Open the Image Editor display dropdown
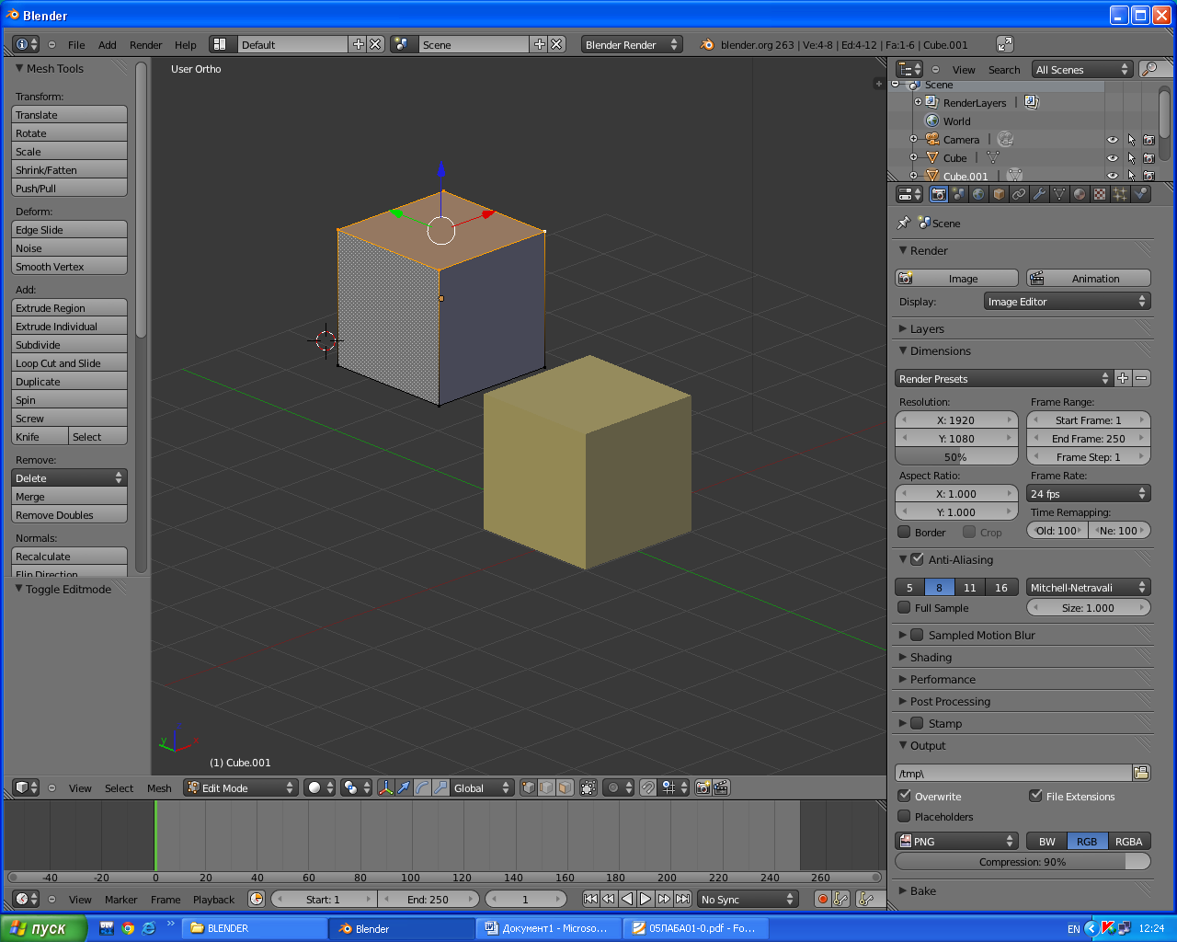Screen dimensions: 1177x942 click(1067, 301)
